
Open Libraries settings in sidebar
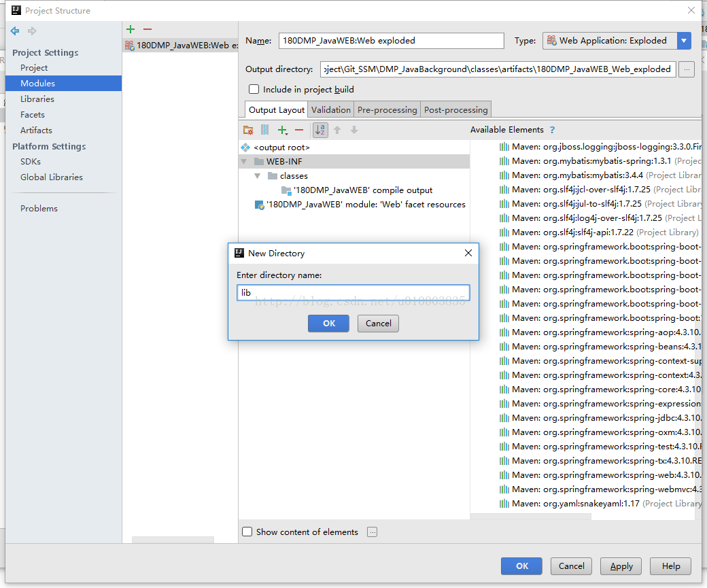tap(37, 99)
